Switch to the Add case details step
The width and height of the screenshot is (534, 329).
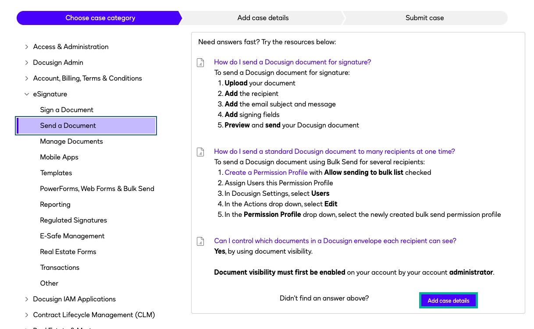[263, 18]
